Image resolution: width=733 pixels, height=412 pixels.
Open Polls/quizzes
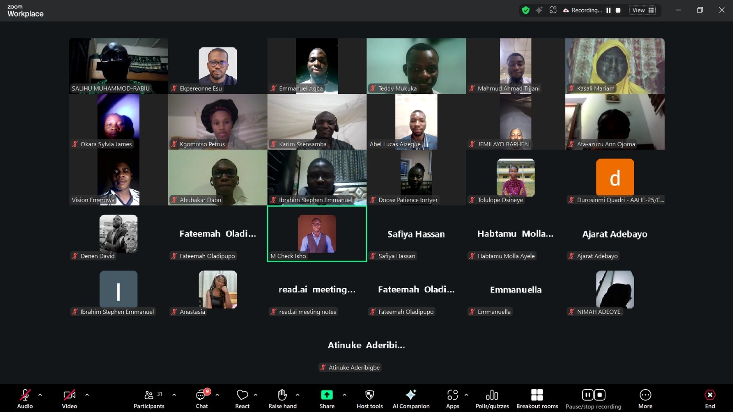coord(492,398)
